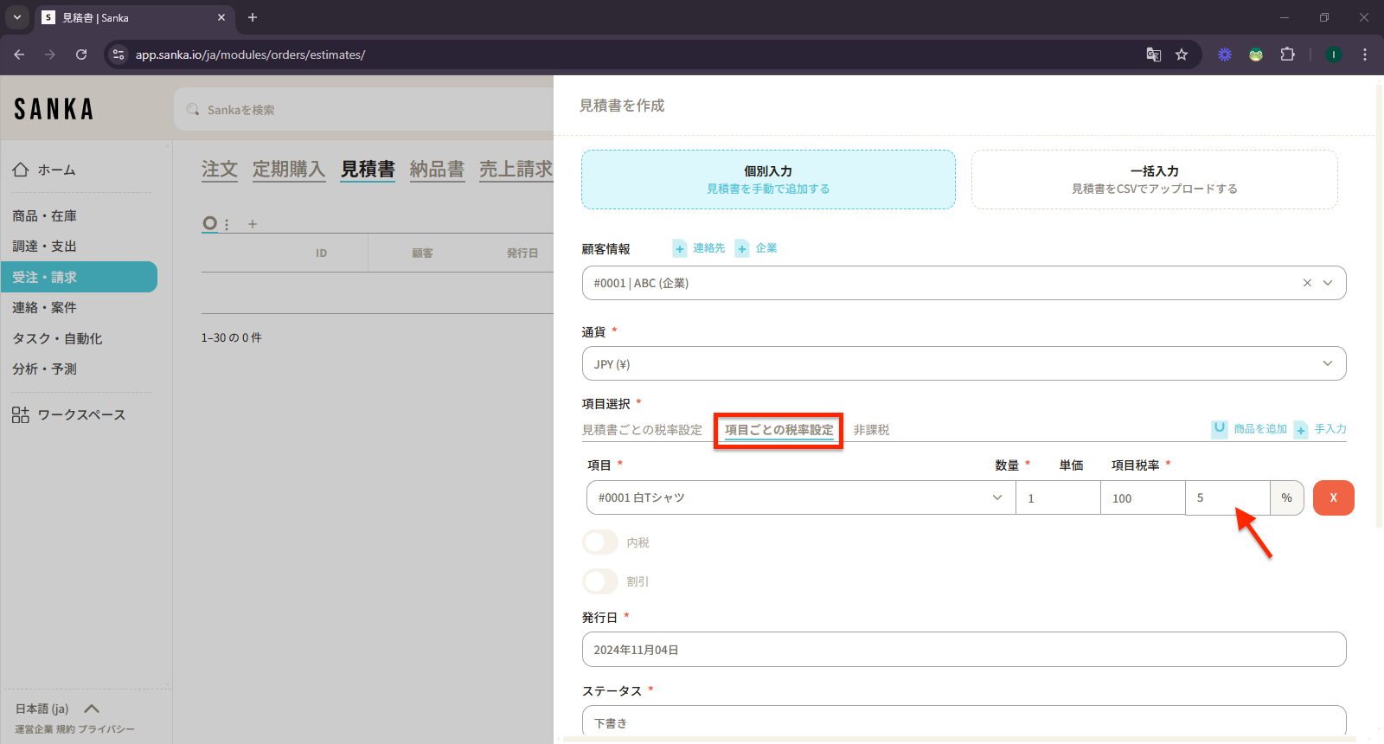Bookmark this page with the star icon
Screen dimensions: 1384x744
tap(1182, 55)
